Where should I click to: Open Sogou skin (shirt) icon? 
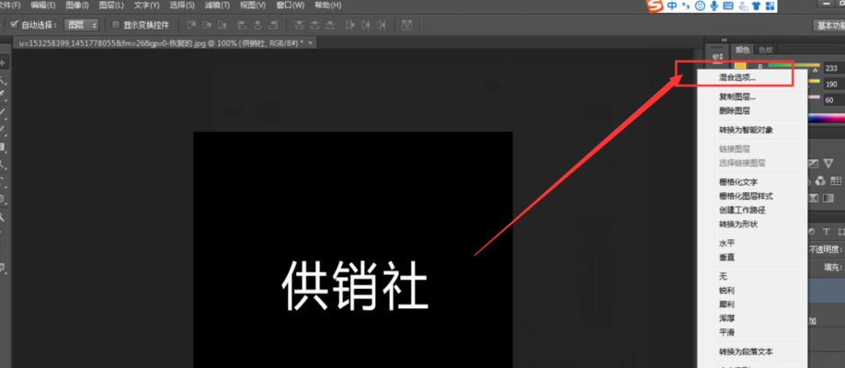(757, 6)
